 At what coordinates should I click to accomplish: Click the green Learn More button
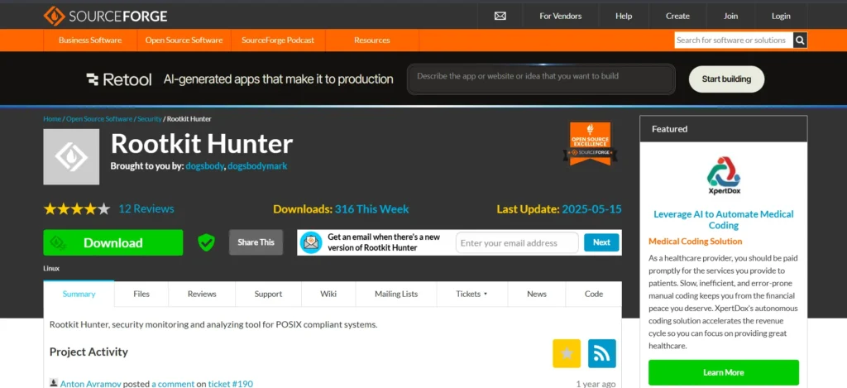(723, 373)
